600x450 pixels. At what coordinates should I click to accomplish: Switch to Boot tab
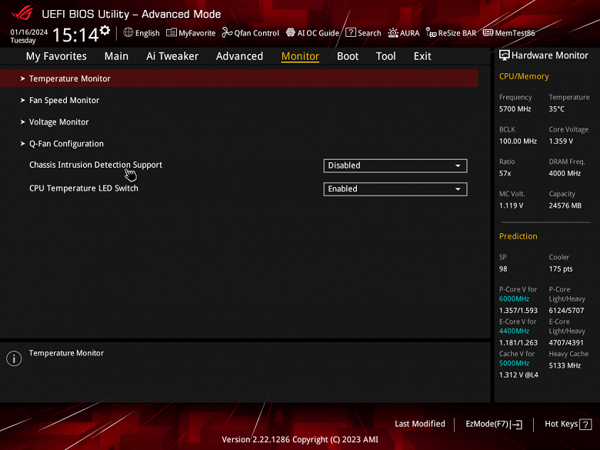tap(348, 56)
